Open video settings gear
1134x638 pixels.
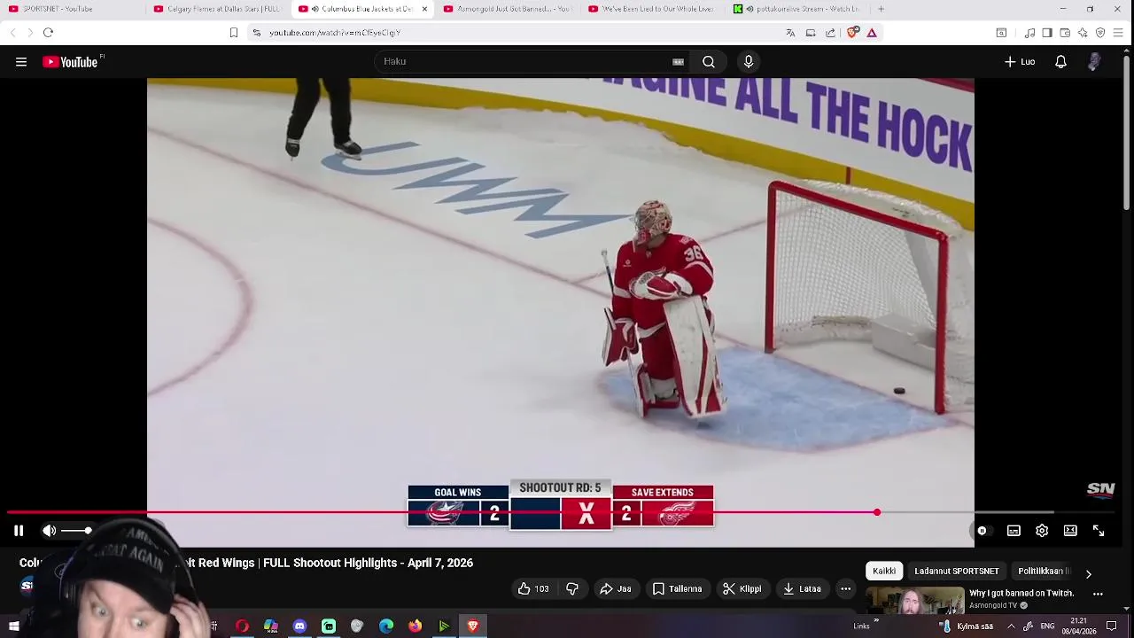1042,531
